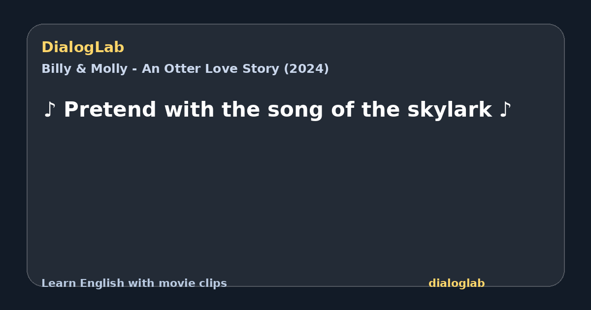This screenshot has height=310, width=591.
Task: Click the empty card area below the subtitle
Action: [x=295, y=197]
